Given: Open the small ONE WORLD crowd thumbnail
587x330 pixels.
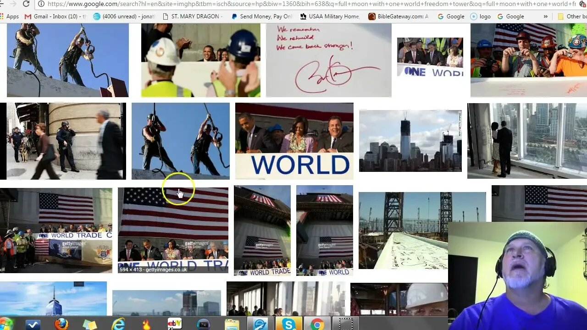Looking at the screenshot, I should point(430,57).
